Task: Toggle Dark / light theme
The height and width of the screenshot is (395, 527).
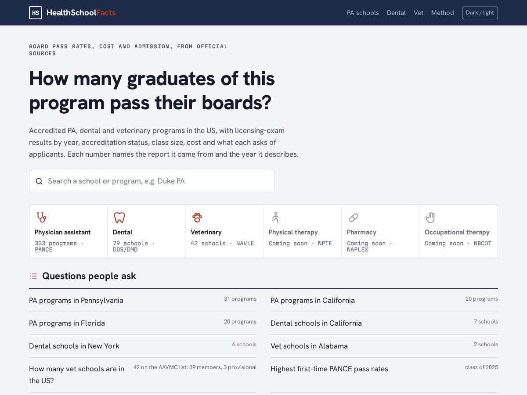Action: (x=480, y=13)
